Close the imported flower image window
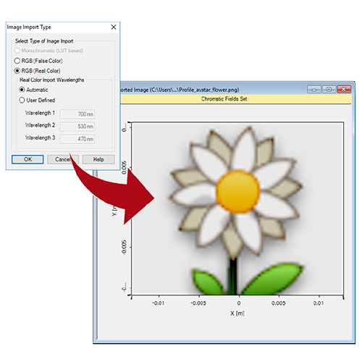 344,89
